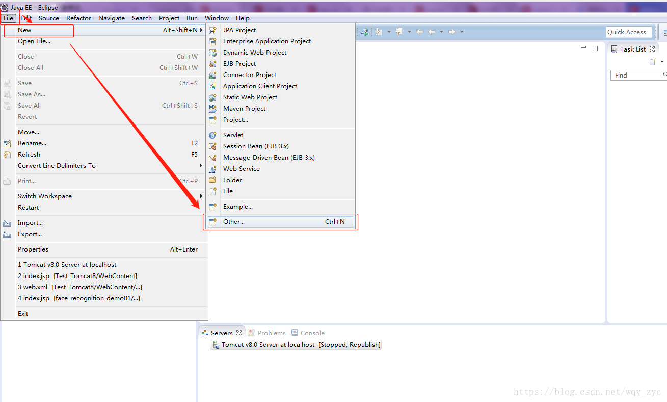Click the Servlet icon in the submenu

coord(213,135)
